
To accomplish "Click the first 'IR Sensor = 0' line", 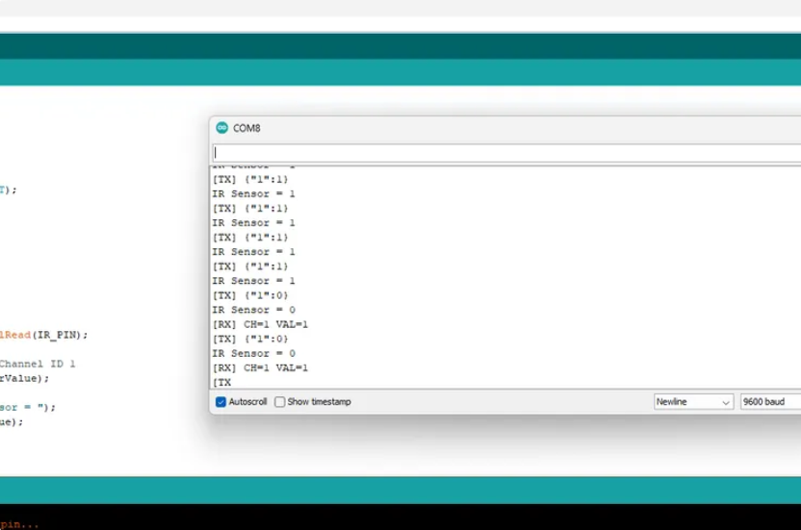I will 254,310.
